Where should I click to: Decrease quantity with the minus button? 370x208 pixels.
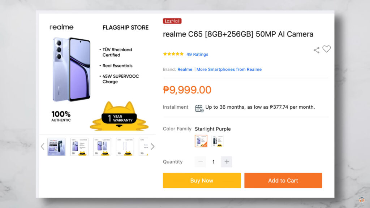(x=200, y=162)
